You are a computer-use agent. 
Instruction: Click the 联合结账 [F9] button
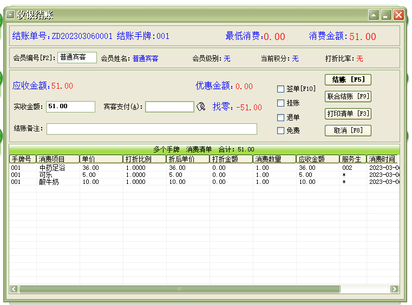coord(348,97)
